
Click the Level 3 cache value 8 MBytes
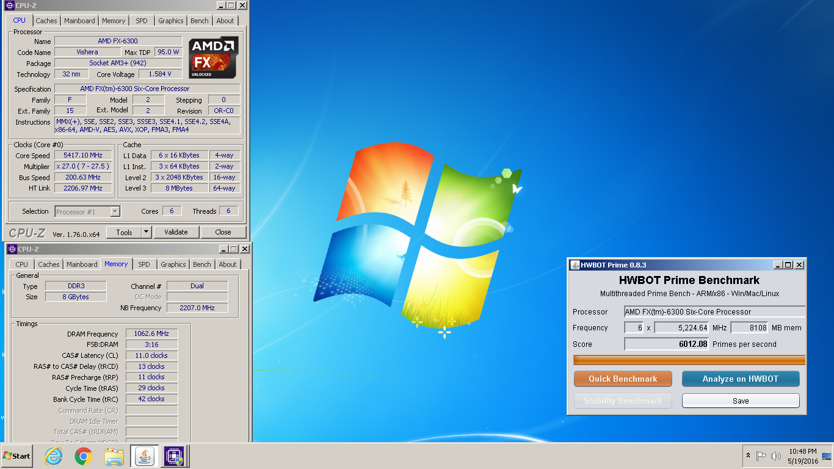(179, 189)
